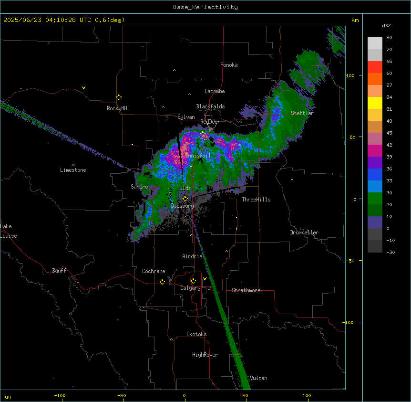Image resolution: width=411 pixels, height=402 pixels.
Task: Choose the gold 48–51 dBZ swatch
Action: 375,115
